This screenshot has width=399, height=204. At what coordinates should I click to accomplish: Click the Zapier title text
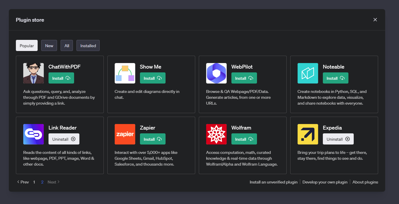pyautogui.click(x=148, y=128)
